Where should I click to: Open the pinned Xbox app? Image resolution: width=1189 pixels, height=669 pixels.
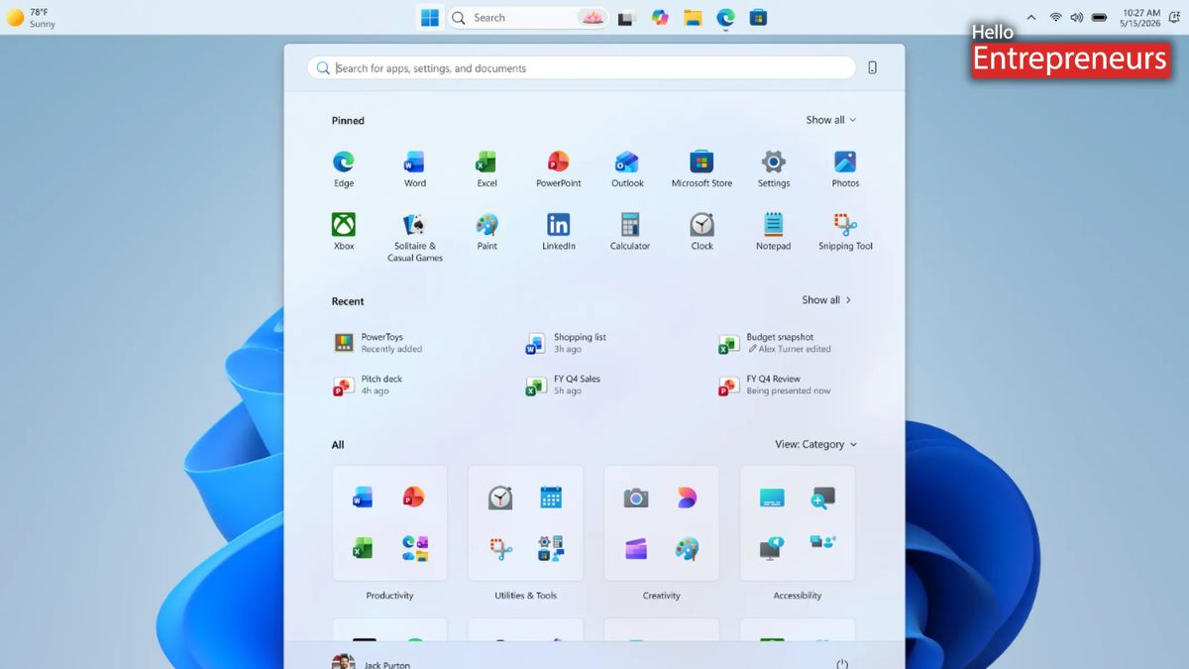click(344, 231)
